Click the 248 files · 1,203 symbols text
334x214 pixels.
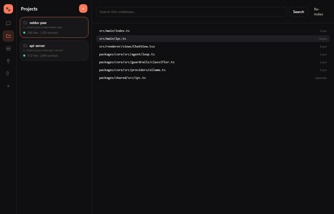[43, 33]
